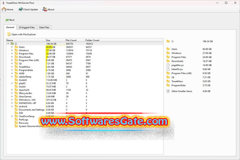Select Documents and Settings tree row
Viewport: 240px width, 160px height.
click(x=85, y=110)
